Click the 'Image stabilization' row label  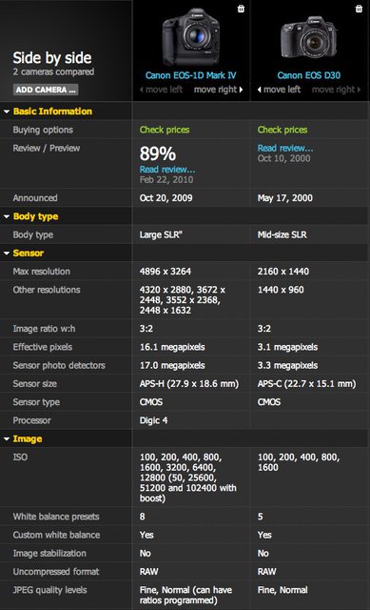[x=49, y=553]
